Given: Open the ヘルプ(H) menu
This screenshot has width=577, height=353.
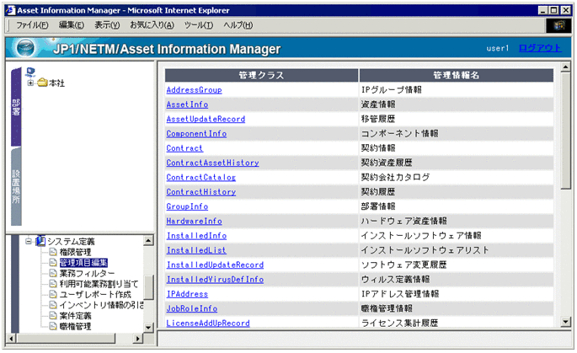Looking at the screenshot, I should point(238,25).
